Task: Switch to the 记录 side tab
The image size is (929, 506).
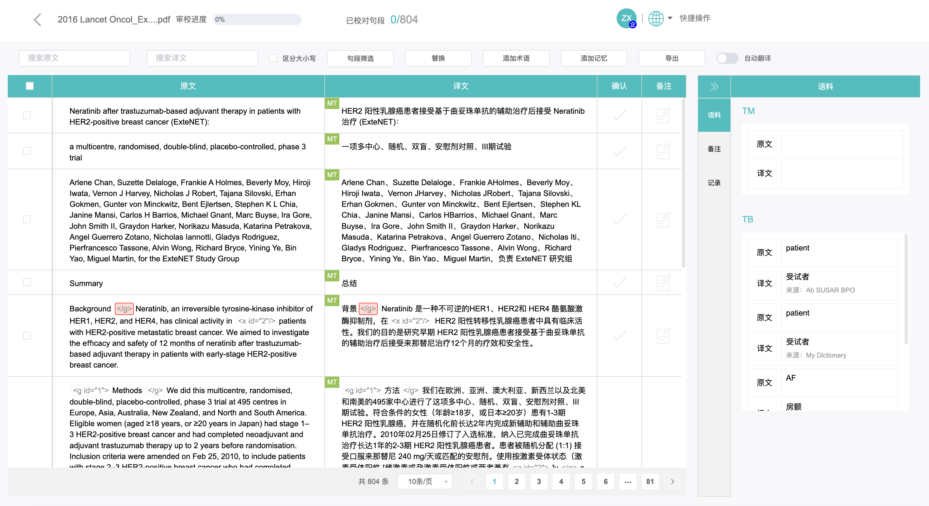Action: (x=714, y=183)
